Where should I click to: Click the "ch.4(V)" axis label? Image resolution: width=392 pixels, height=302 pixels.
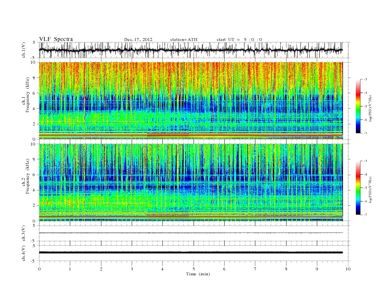point(24,253)
